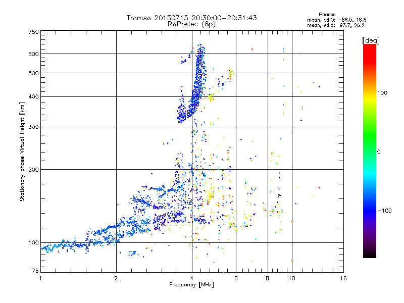Click the colorbar tick label '-100'
Image resolution: width=404 pixels, height=303 pixels.
coord(384,211)
